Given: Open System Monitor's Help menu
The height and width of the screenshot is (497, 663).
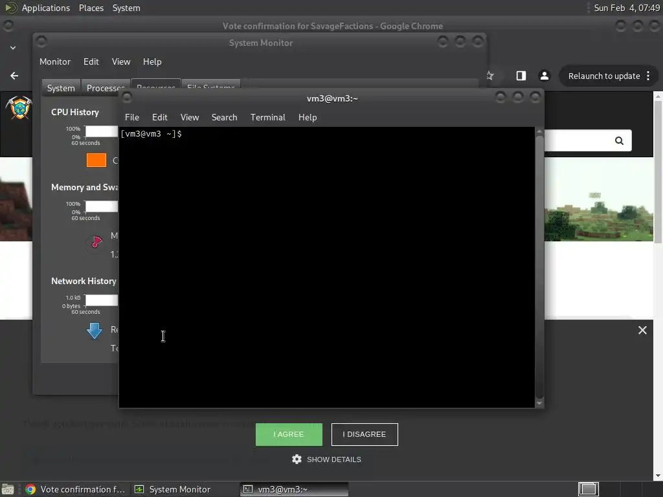Looking at the screenshot, I should click(152, 61).
